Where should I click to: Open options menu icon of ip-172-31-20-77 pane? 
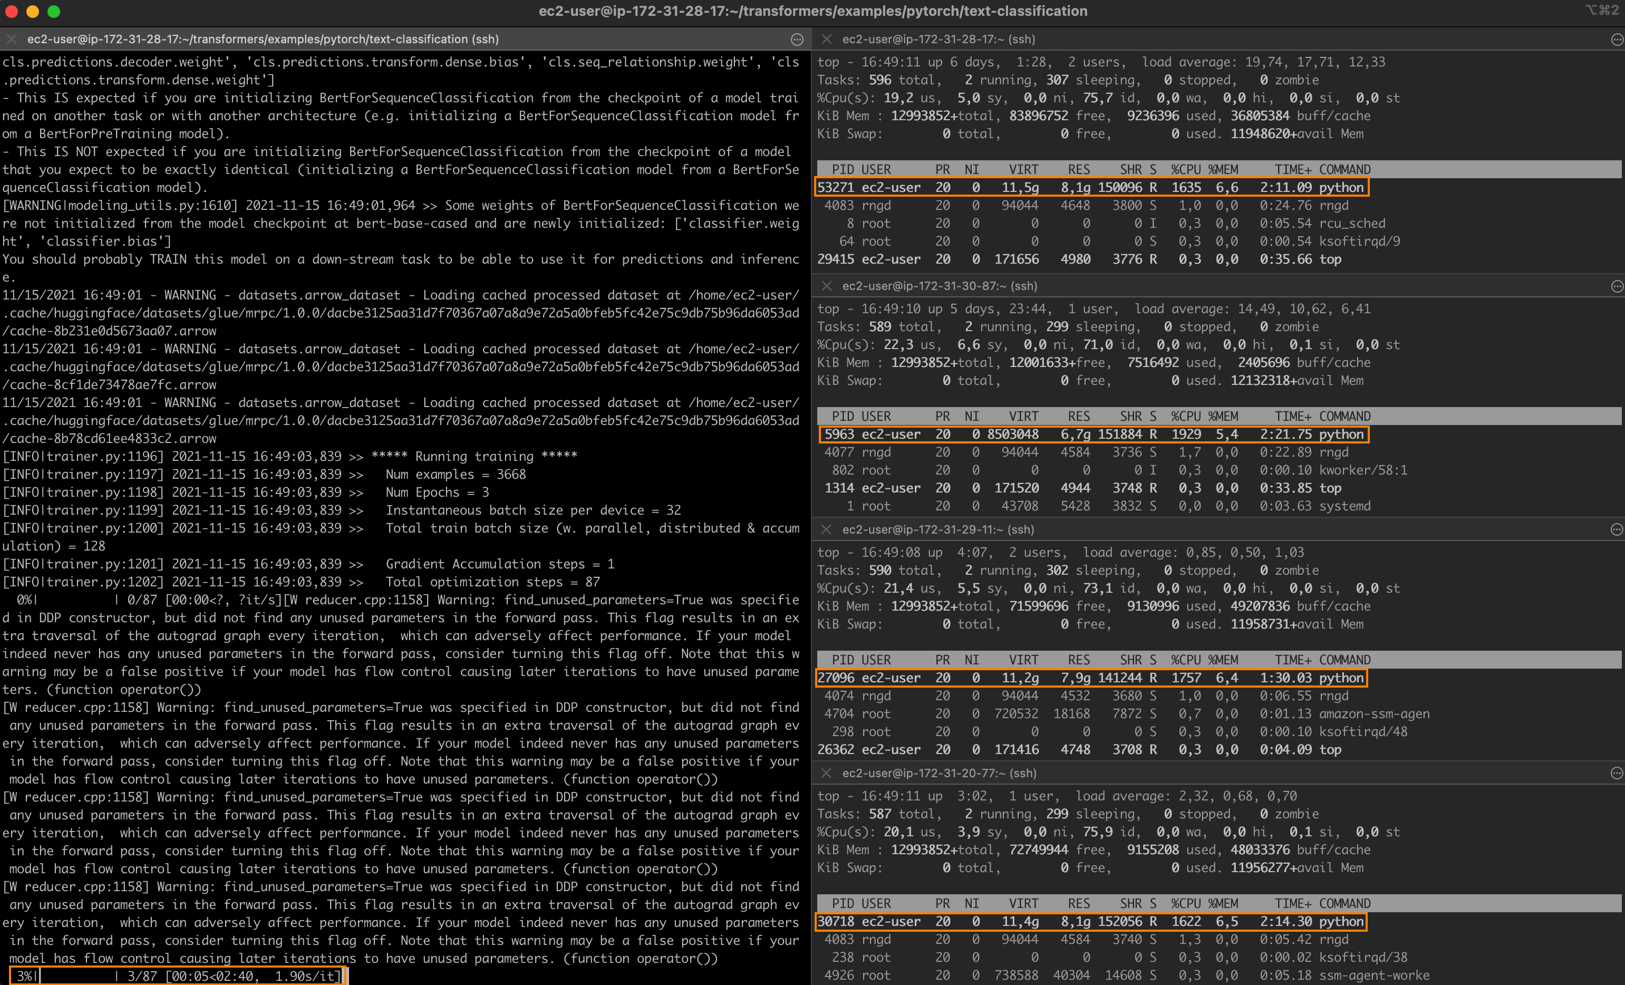point(1617,773)
